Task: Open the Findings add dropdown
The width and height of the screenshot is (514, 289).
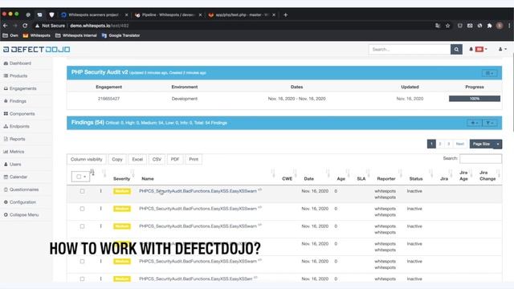Action: [x=475, y=123]
